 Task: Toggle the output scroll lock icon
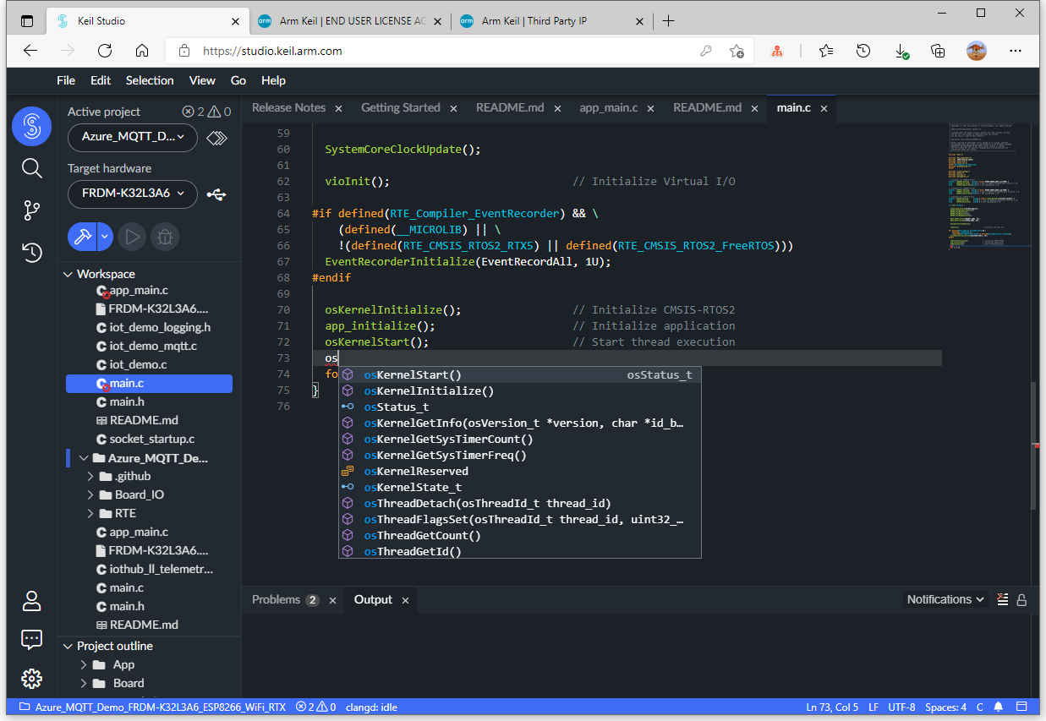[x=1021, y=599]
